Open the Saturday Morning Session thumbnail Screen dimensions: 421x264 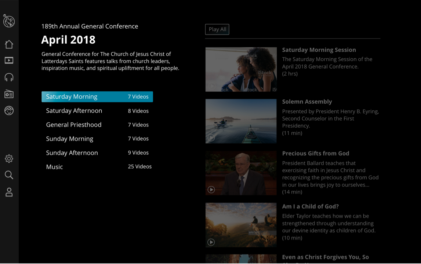coord(241,70)
